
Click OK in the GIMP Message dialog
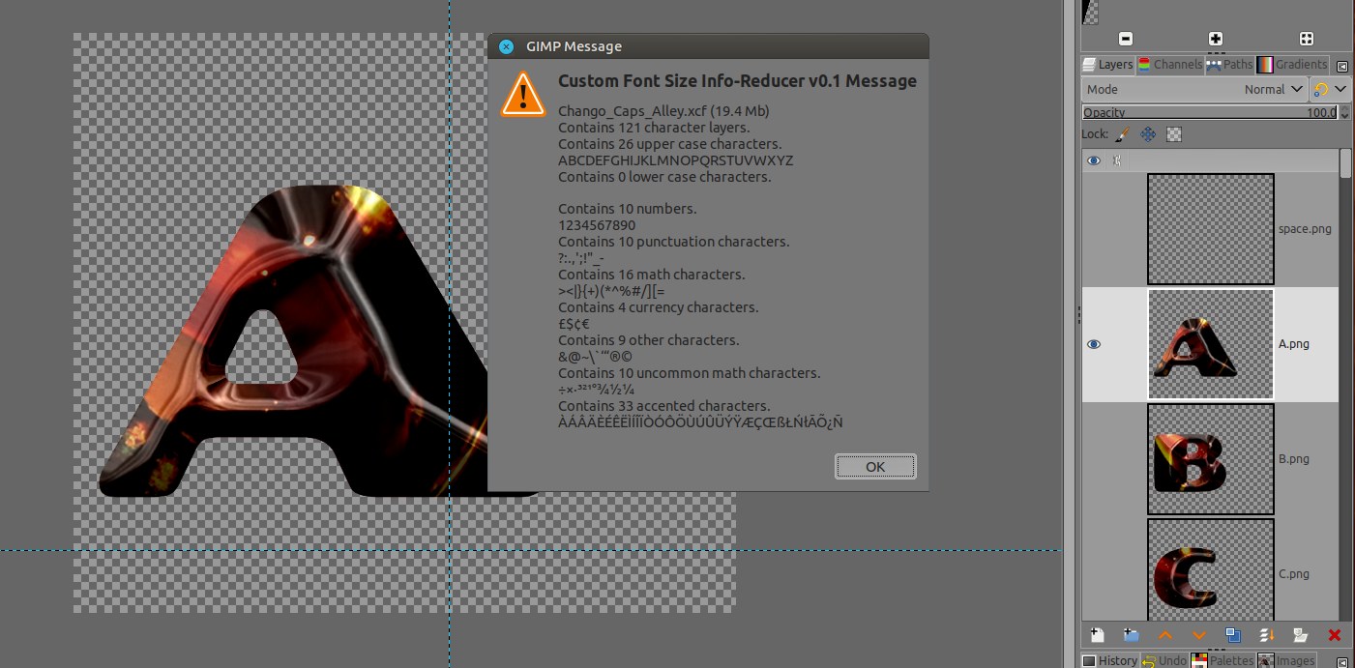click(x=875, y=466)
